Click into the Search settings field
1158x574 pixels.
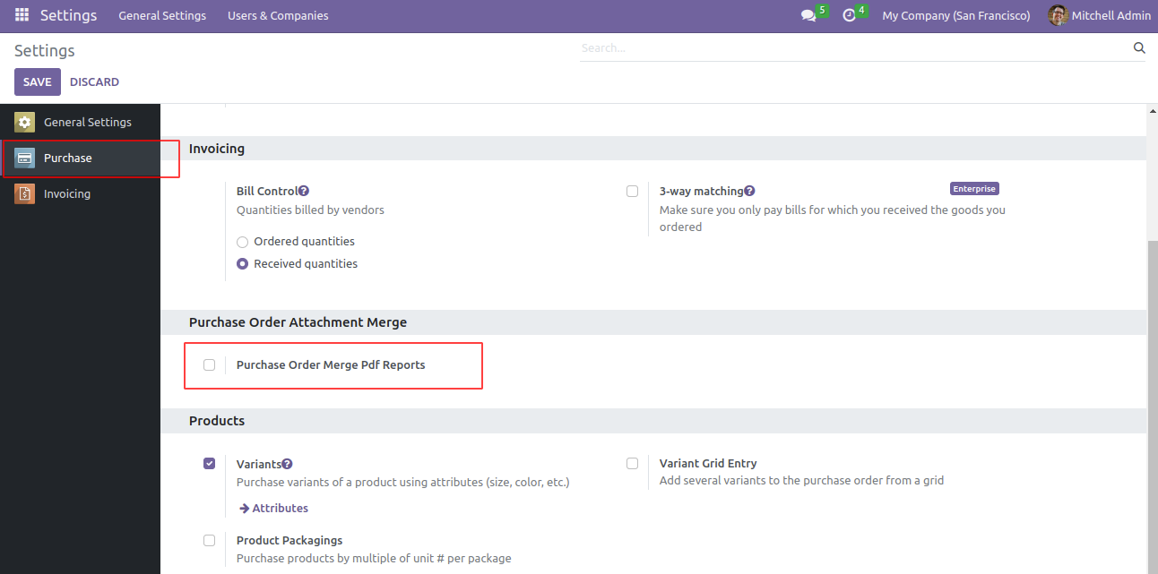click(856, 48)
